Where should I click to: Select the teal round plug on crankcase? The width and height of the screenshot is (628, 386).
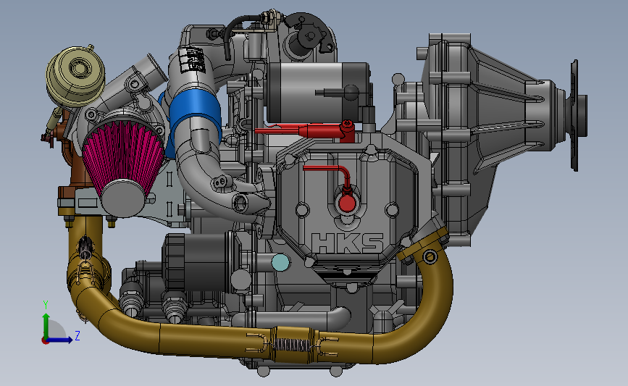(280, 263)
